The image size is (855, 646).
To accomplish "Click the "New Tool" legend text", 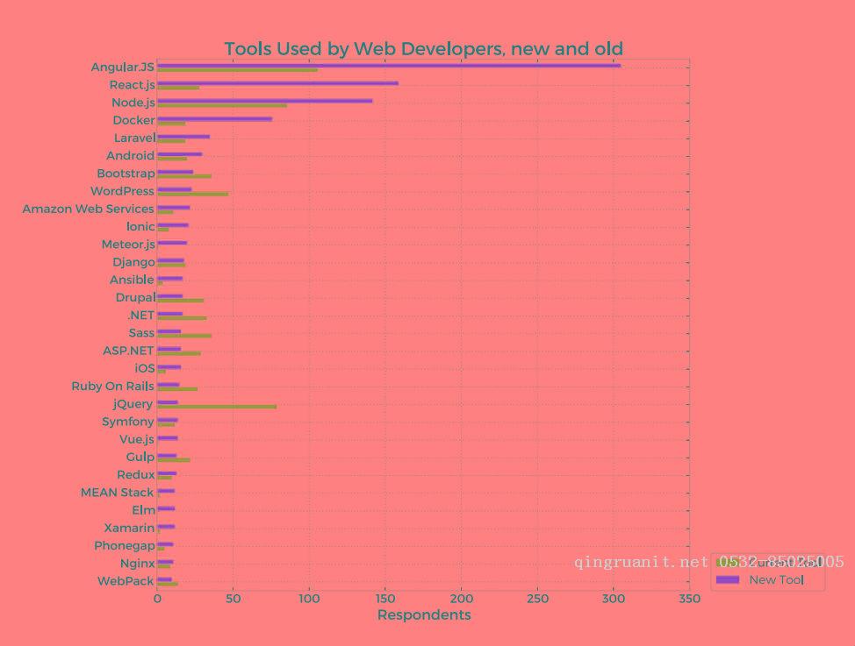I will point(777,580).
